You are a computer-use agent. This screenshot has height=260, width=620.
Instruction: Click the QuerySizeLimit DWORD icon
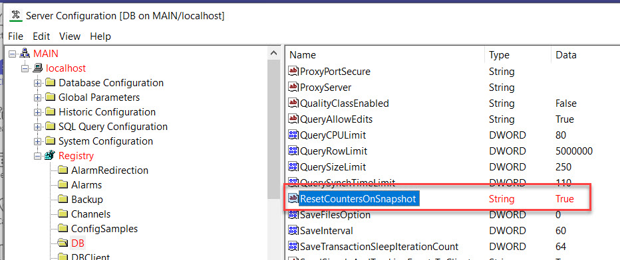click(293, 167)
